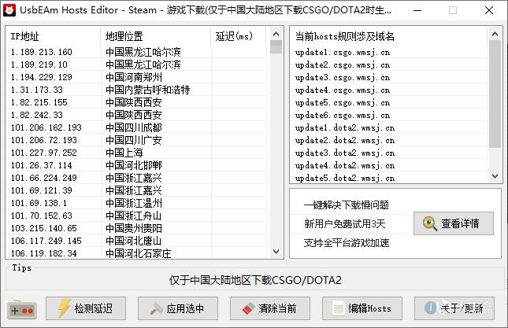508x328 pixels.
Task: Select IP 106.117.249.145 row
Action: point(138,241)
